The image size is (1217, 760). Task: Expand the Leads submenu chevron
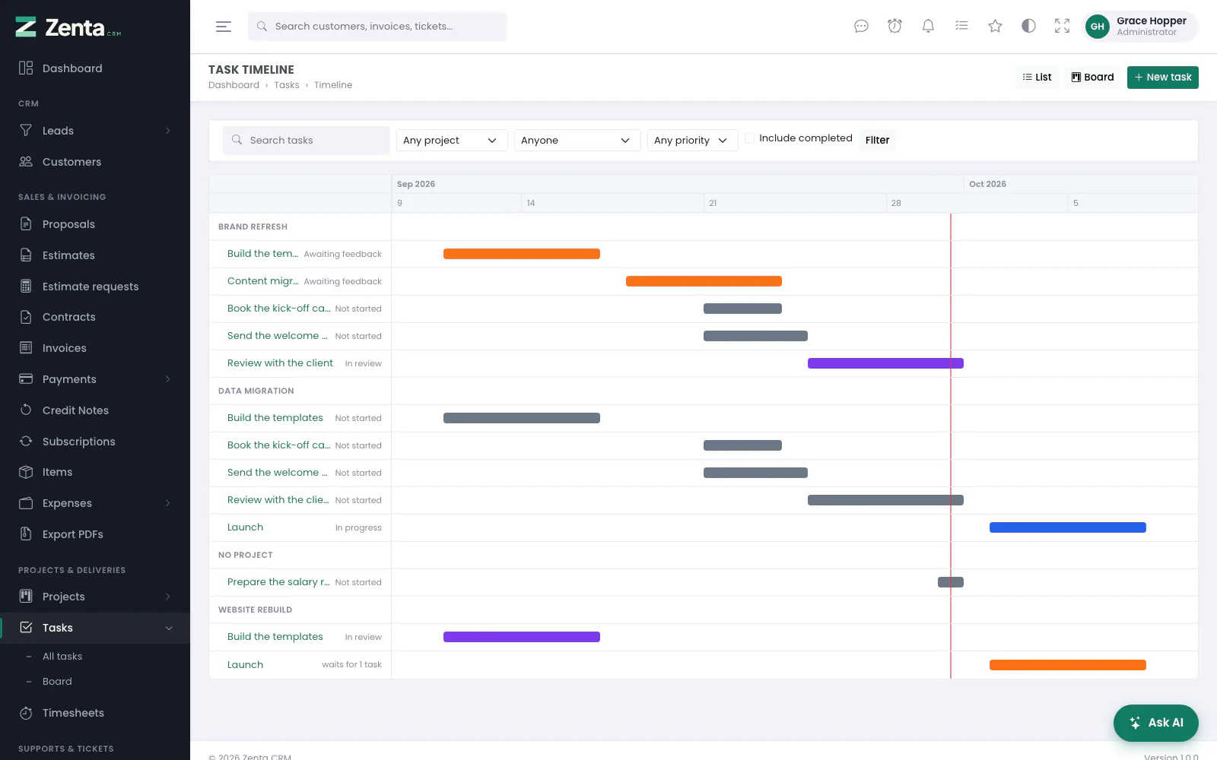tap(168, 131)
